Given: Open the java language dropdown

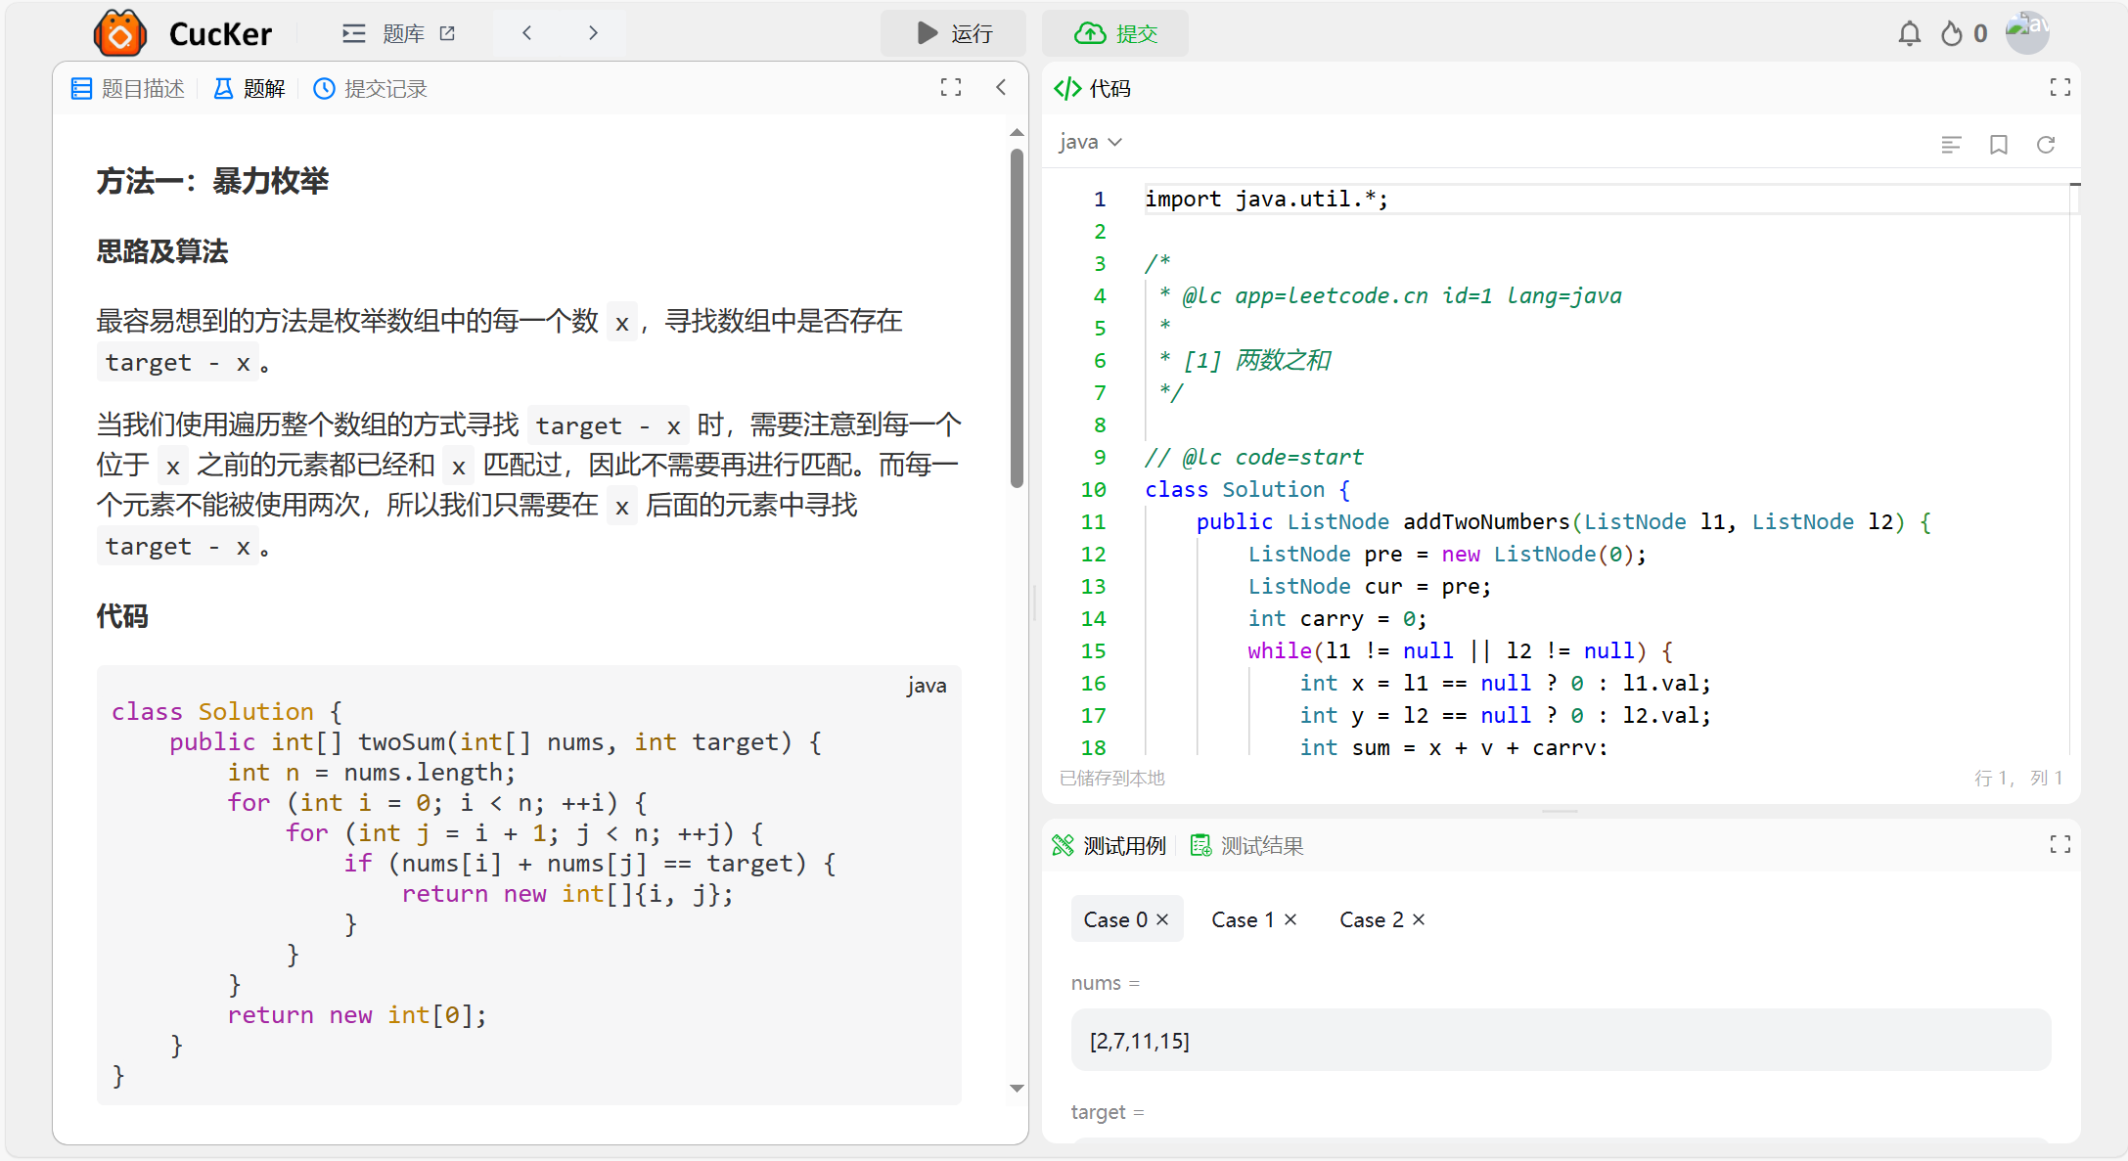Looking at the screenshot, I should [1090, 143].
